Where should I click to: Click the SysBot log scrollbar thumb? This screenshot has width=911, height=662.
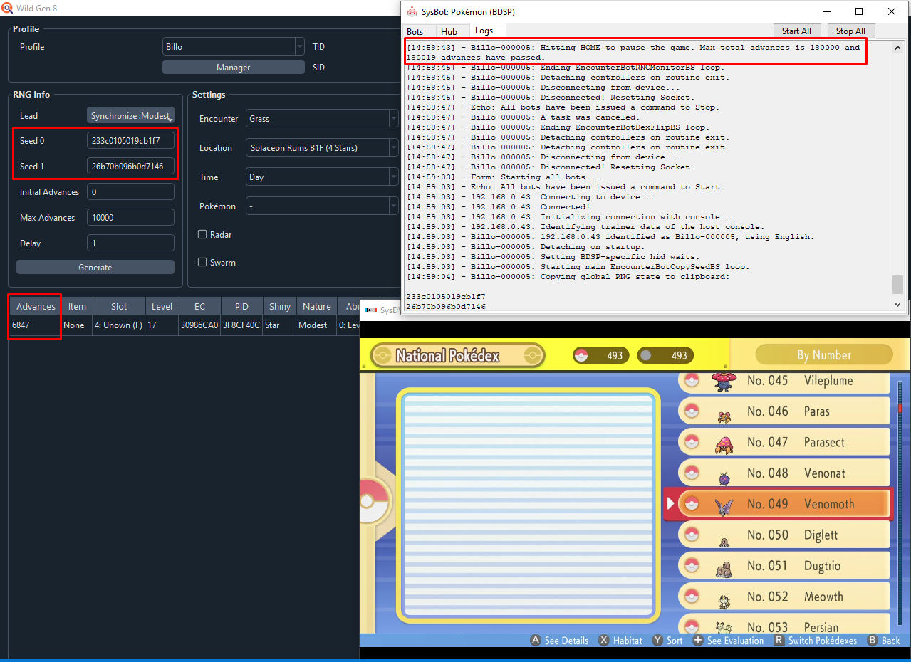897,285
